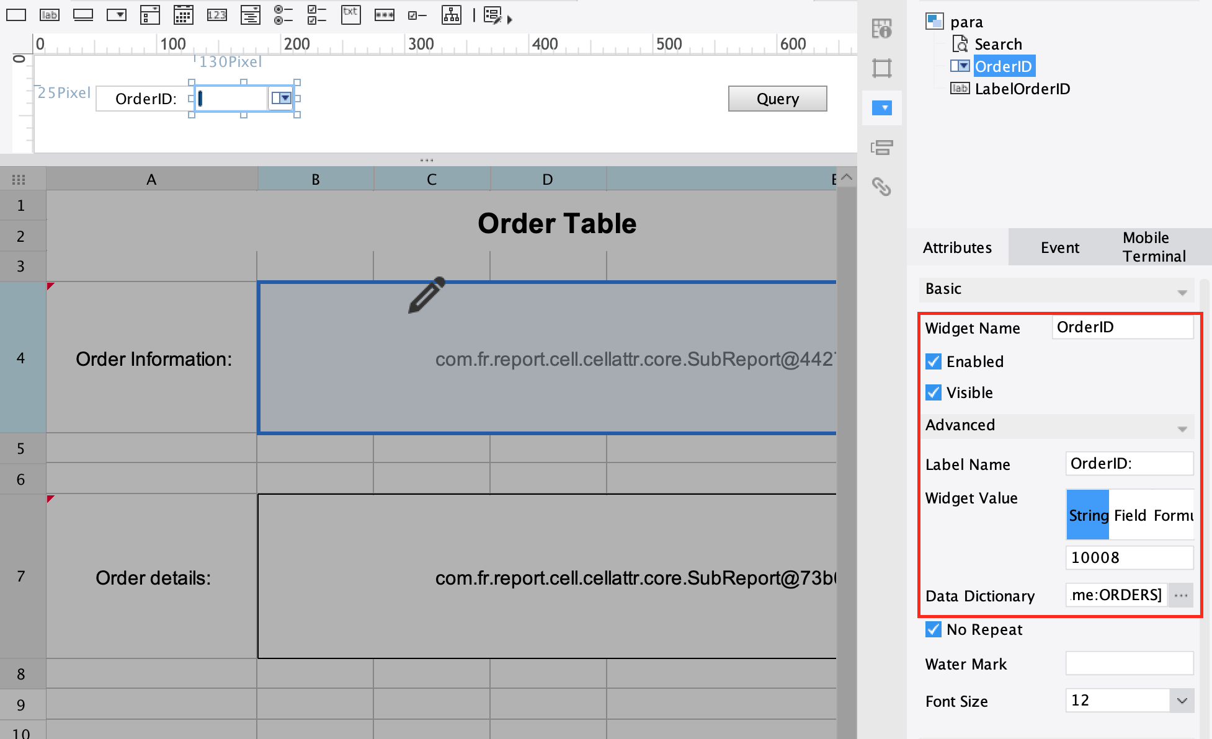
Task: Collapse the Advanced attributes section
Action: [x=1181, y=427]
